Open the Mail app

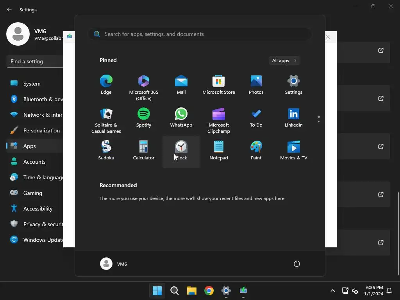(x=181, y=85)
